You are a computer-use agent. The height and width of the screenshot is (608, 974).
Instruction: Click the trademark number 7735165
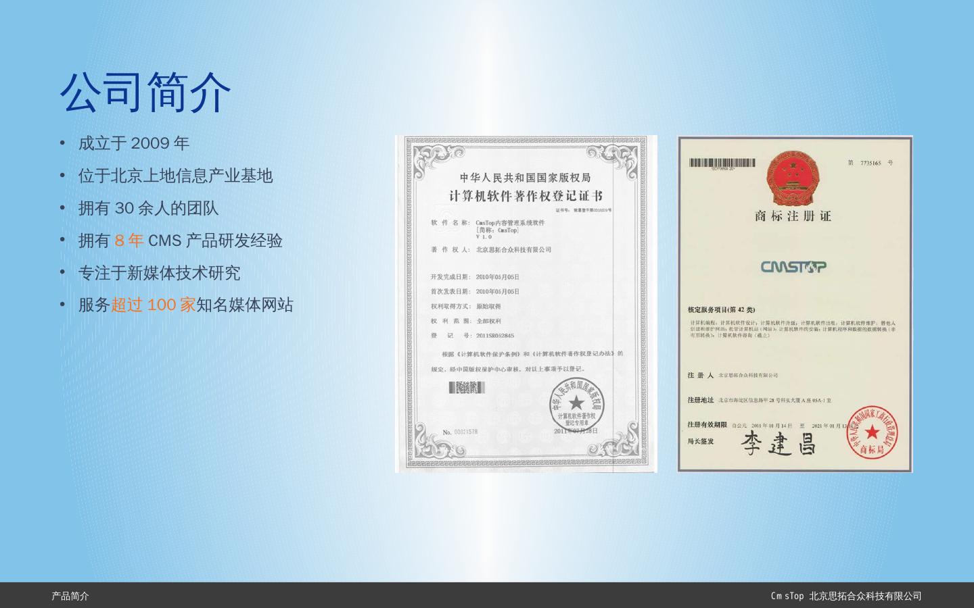coord(871,163)
